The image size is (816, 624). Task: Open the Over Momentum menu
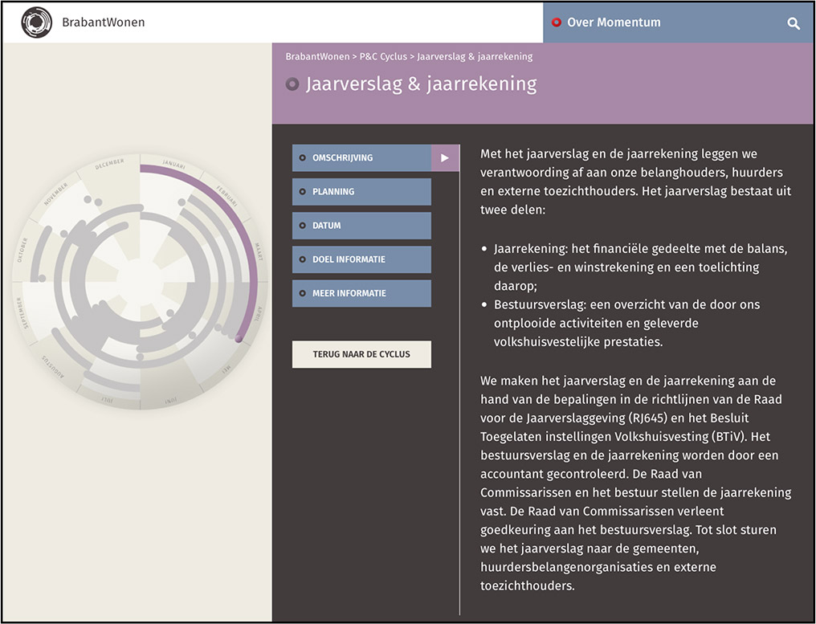click(x=614, y=22)
